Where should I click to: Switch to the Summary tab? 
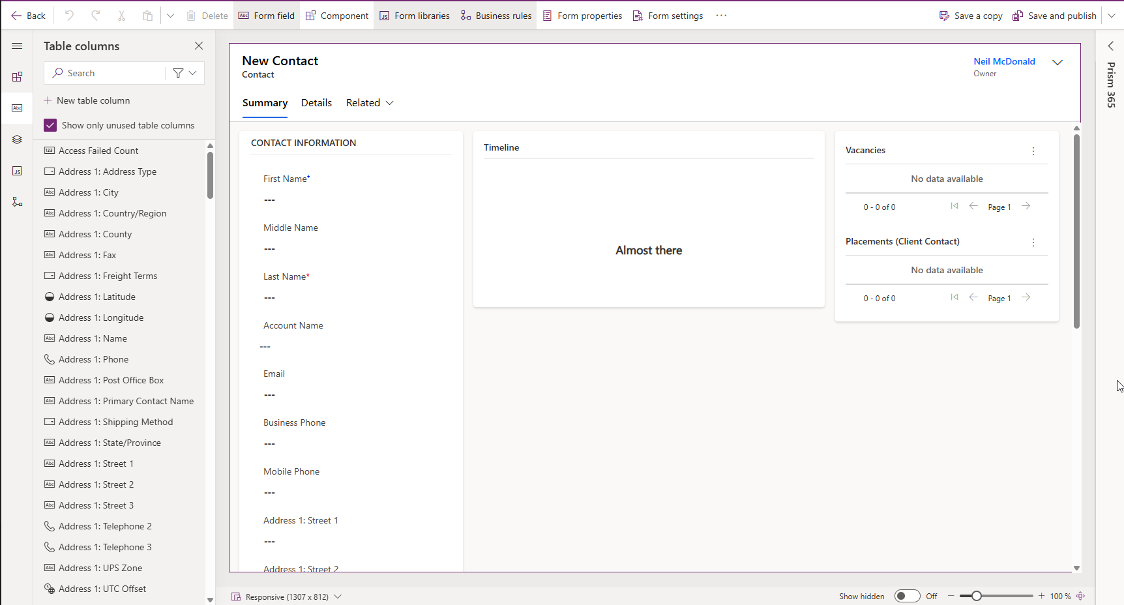pos(265,103)
